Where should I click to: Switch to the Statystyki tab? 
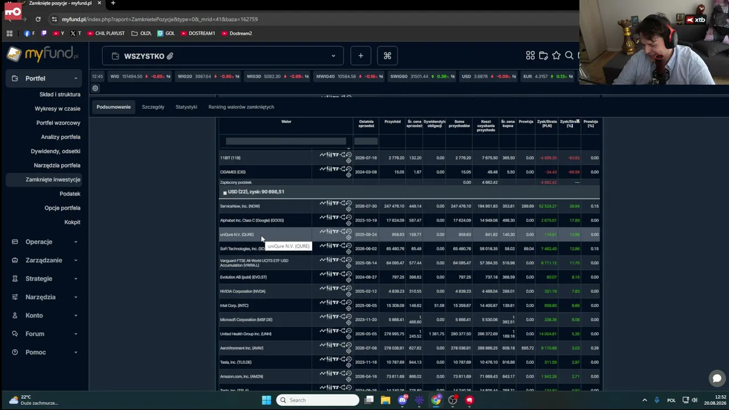(x=186, y=107)
